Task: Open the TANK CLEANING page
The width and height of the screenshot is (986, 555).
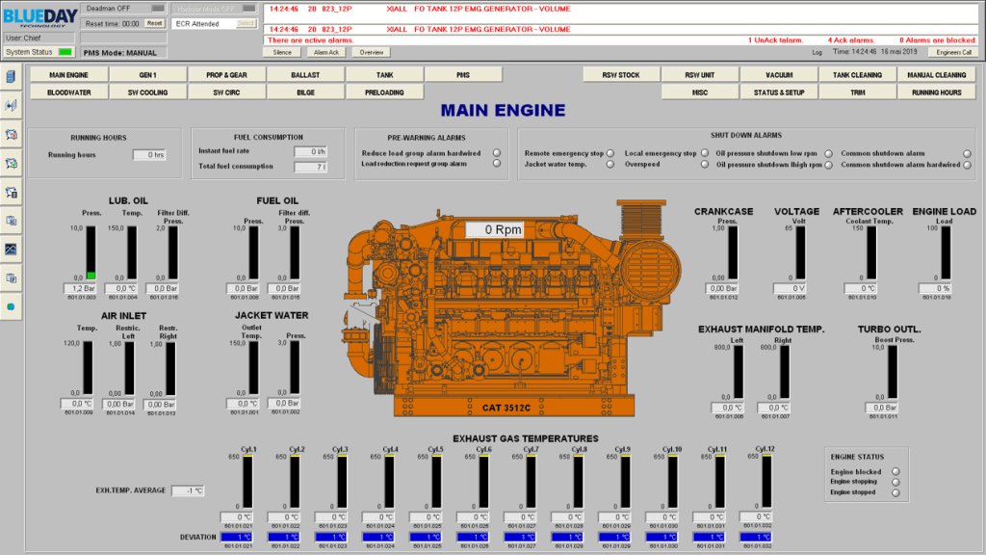Action: (858, 75)
